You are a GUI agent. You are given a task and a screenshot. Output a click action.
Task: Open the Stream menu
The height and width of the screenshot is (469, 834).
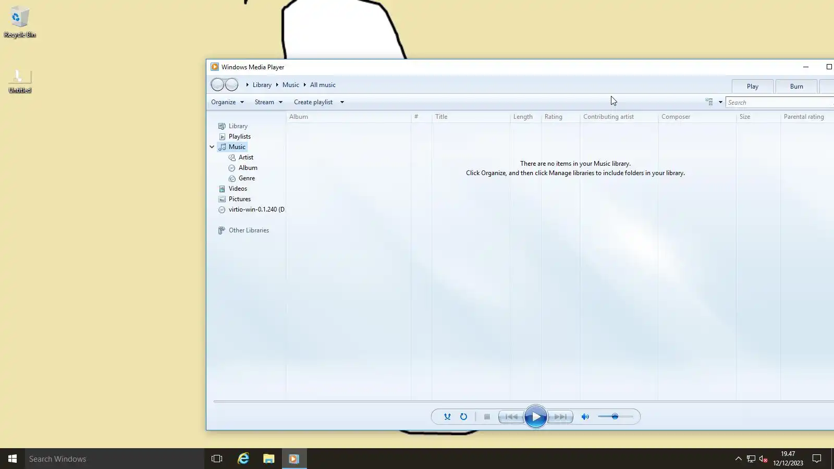click(x=268, y=102)
